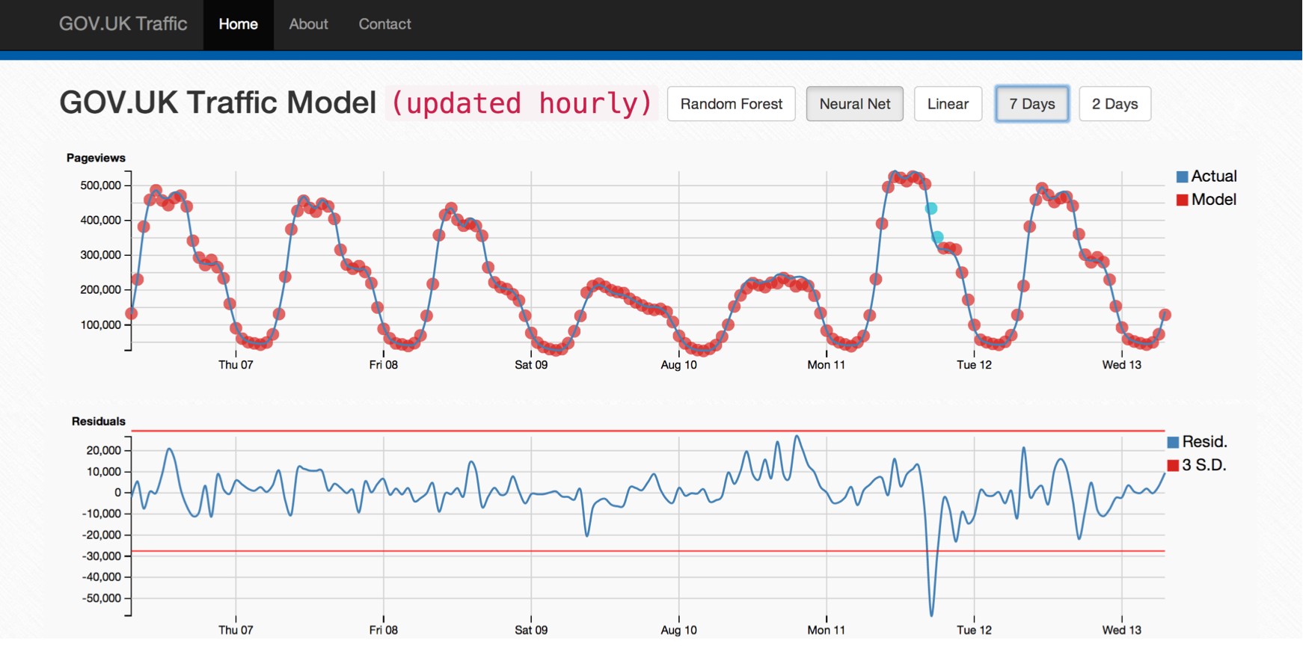The height and width of the screenshot is (664, 1303).
Task: Click the lower cyan anomaly point on Monday
Action: coord(937,237)
